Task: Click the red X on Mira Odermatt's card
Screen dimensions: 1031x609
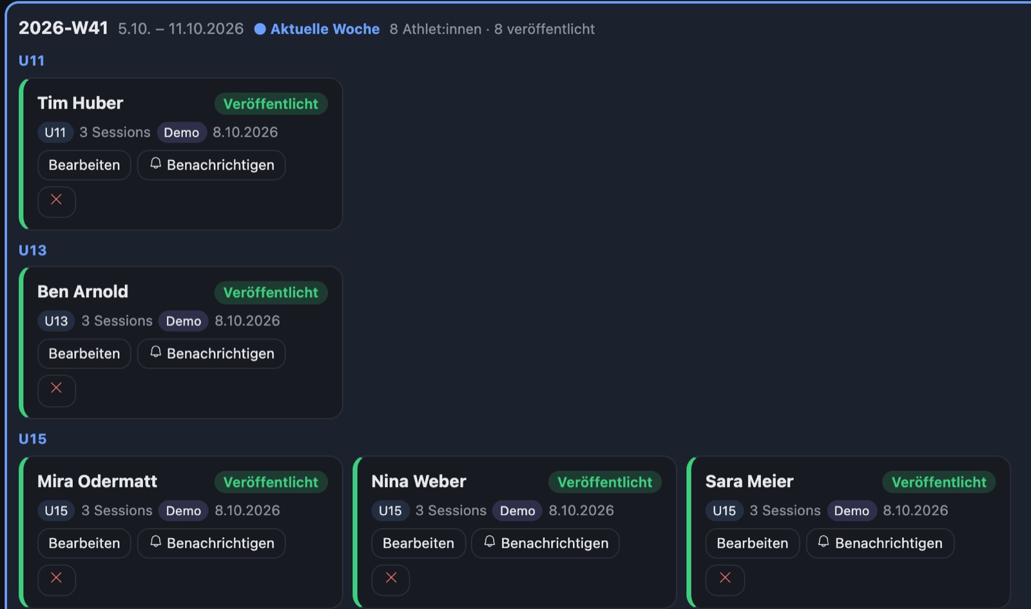Action: pos(57,580)
